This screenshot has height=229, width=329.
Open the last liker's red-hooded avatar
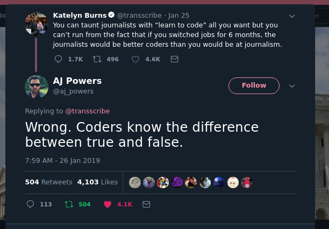[247, 182]
